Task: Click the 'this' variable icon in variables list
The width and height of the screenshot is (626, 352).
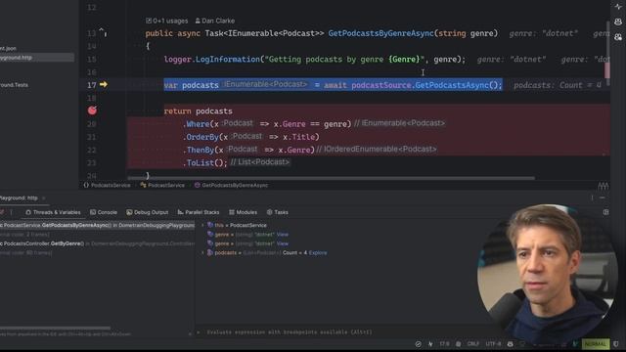Action: click(x=210, y=225)
